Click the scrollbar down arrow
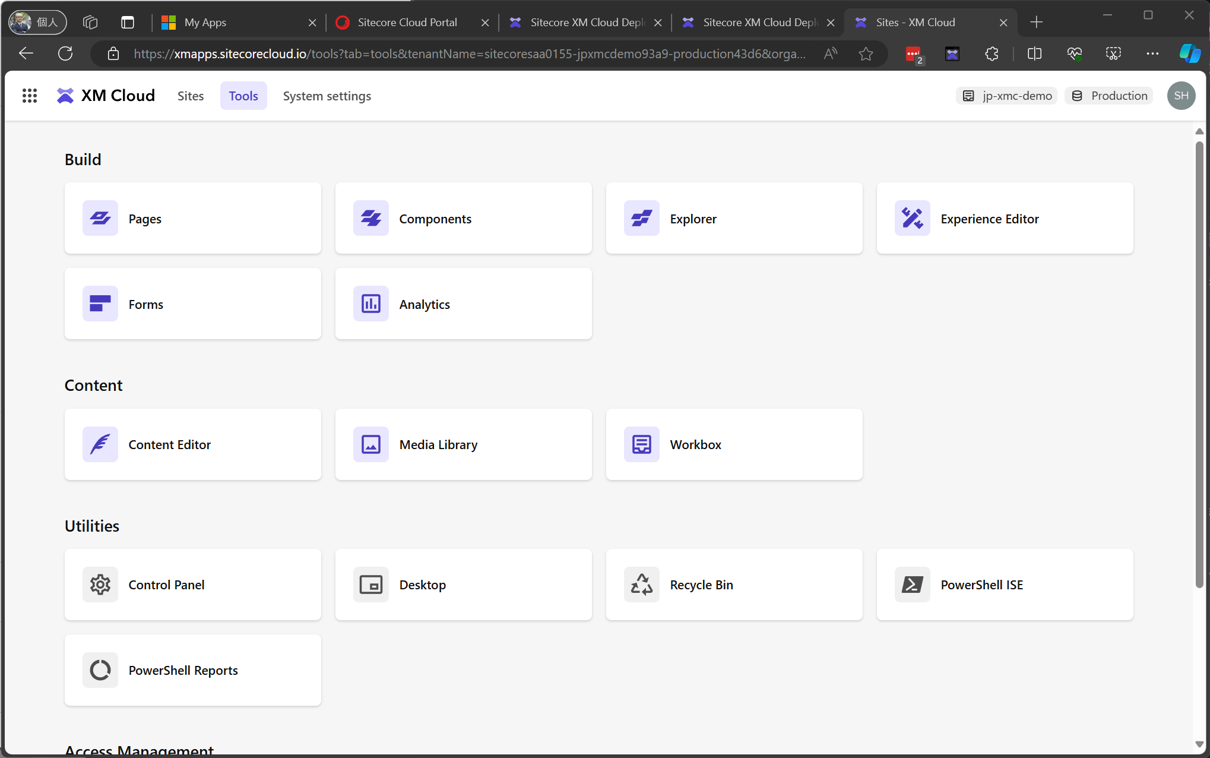 coord(1199,744)
